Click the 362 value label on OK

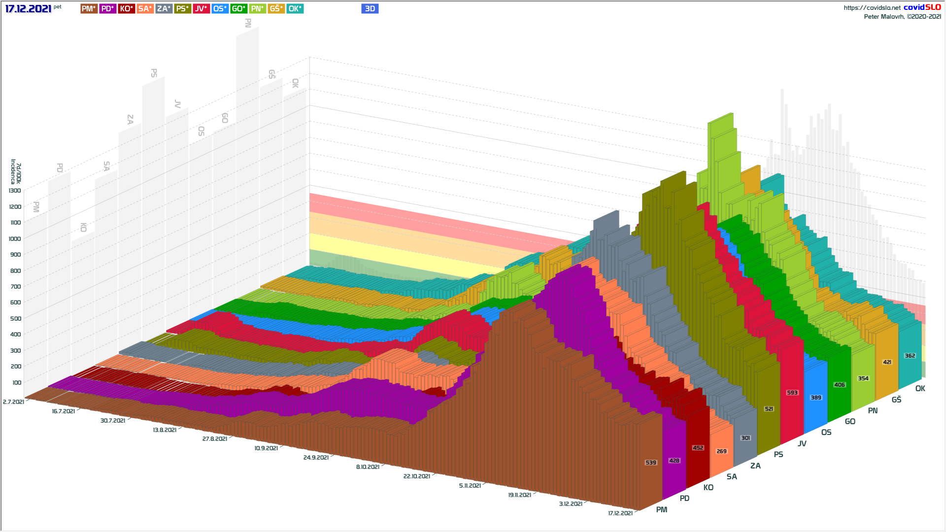point(910,356)
